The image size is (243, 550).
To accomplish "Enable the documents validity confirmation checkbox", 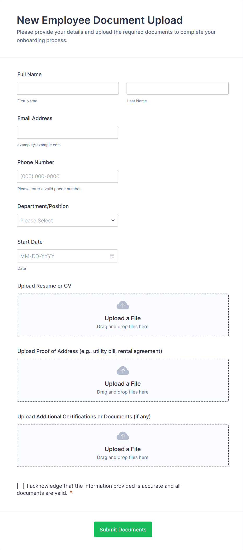I will (20, 486).
